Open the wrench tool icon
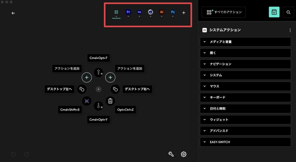 (171, 154)
